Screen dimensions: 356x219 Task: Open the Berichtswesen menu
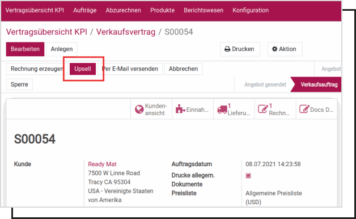click(204, 10)
